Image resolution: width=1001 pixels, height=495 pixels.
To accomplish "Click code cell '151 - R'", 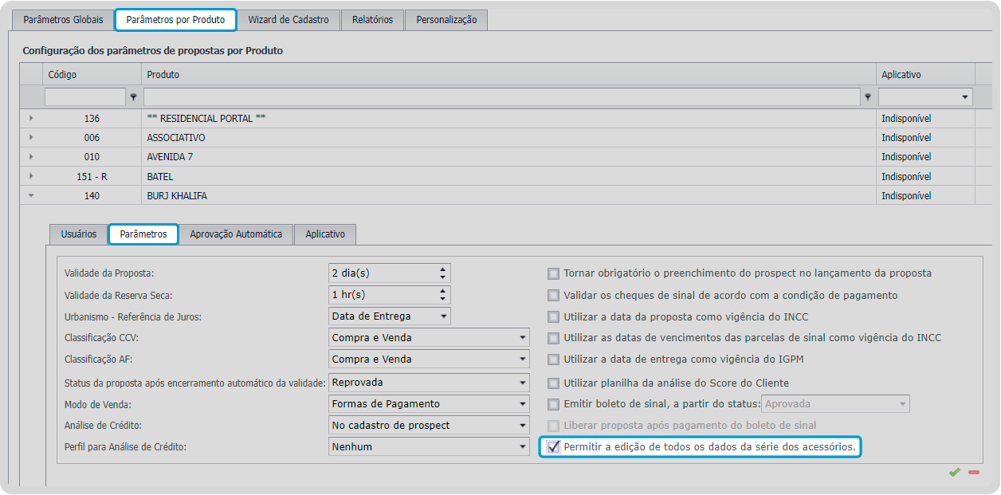I will click(x=92, y=176).
